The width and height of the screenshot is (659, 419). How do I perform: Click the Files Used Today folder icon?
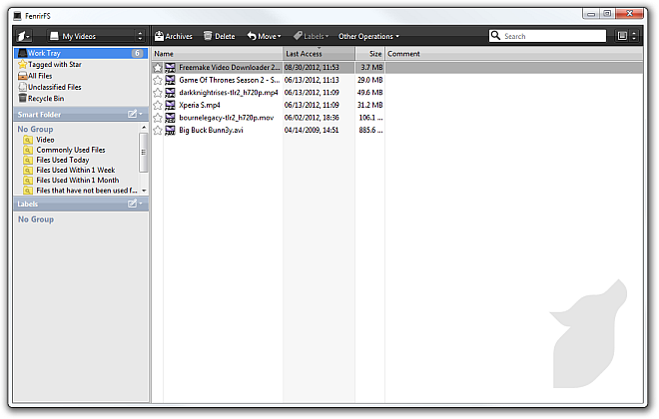tap(28, 160)
